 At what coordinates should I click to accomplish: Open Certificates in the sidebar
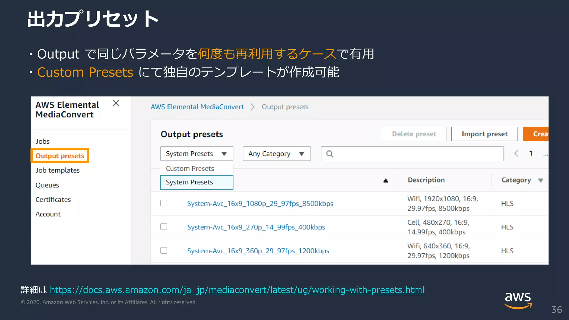coord(53,199)
